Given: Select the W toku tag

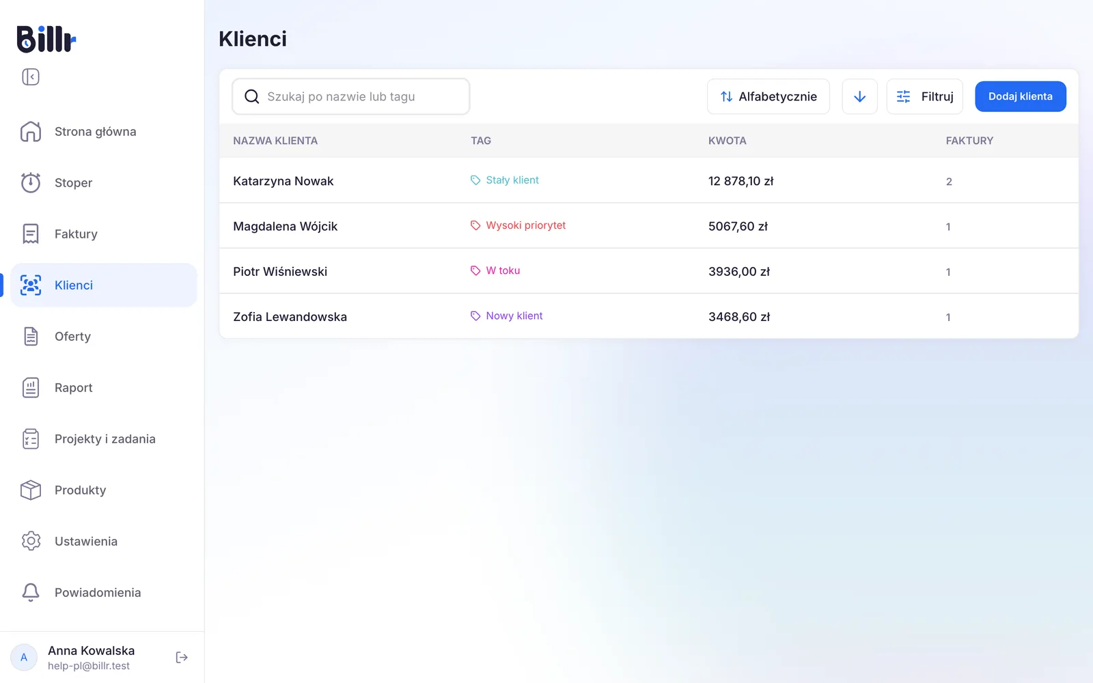Looking at the screenshot, I should [x=496, y=270].
